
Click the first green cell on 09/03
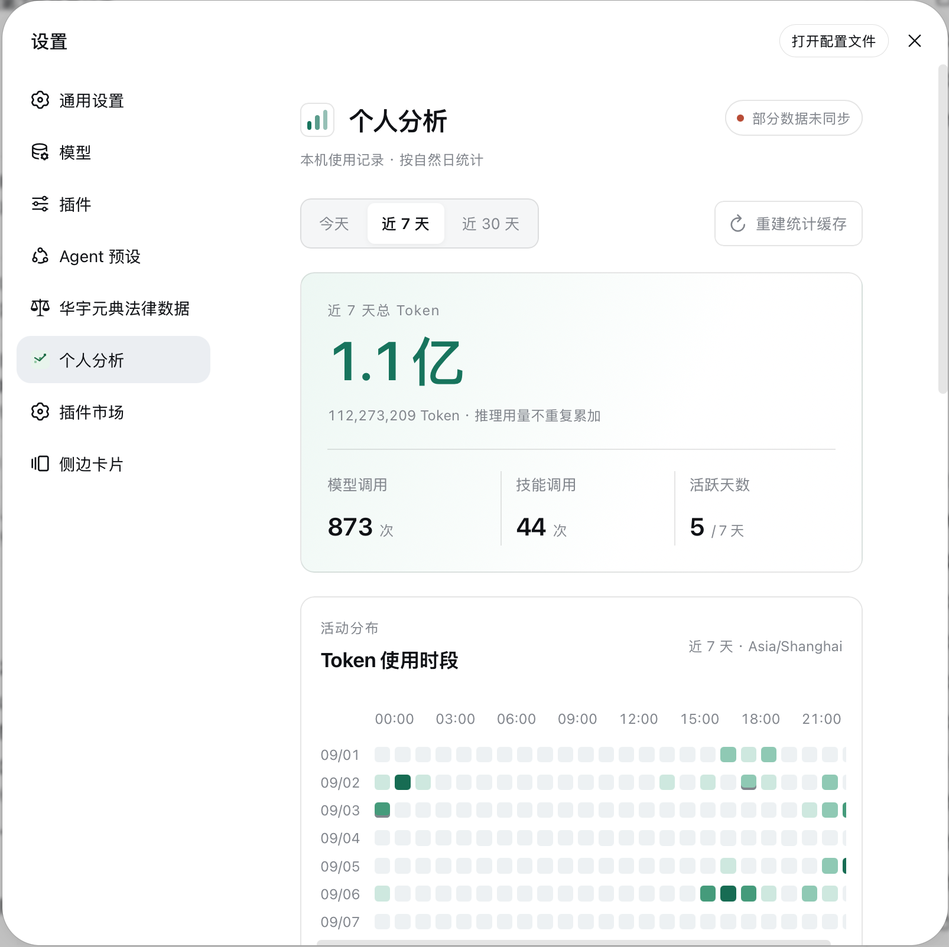(x=382, y=810)
